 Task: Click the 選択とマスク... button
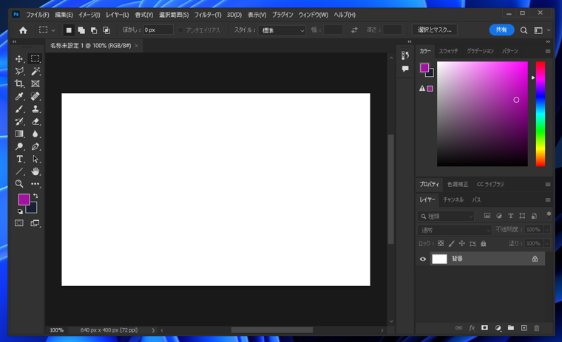(434, 30)
